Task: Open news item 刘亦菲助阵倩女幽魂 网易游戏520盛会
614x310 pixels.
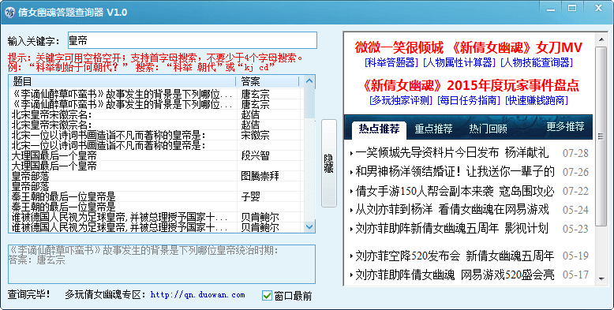Action: coord(455,275)
